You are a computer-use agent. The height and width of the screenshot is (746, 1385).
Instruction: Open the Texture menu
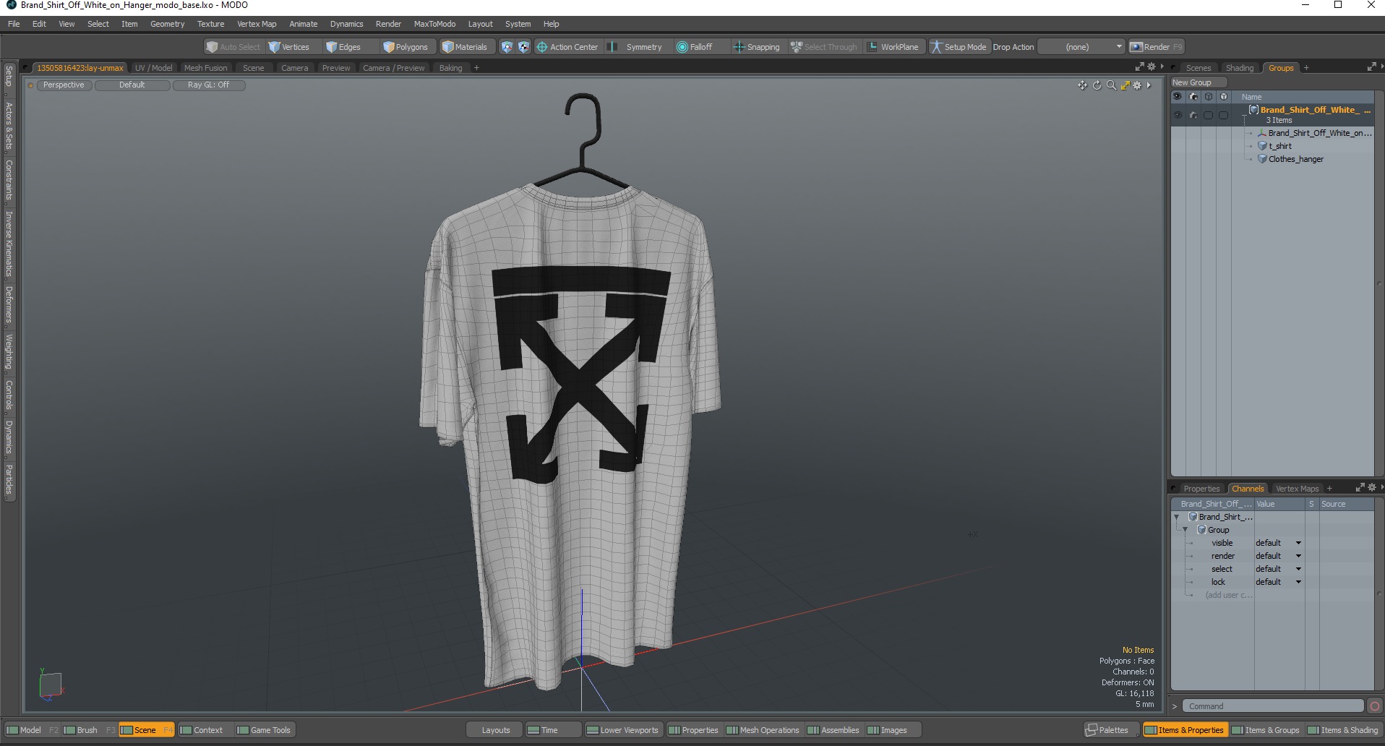pos(210,24)
